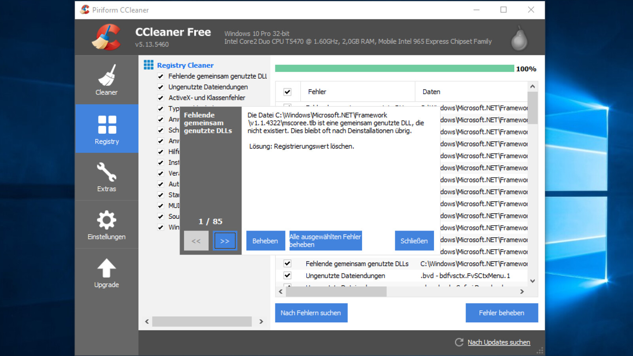The height and width of the screenshot is (356, 633).
Task: Click the version v5.13.5460 text
Action: tap(152, 44)
